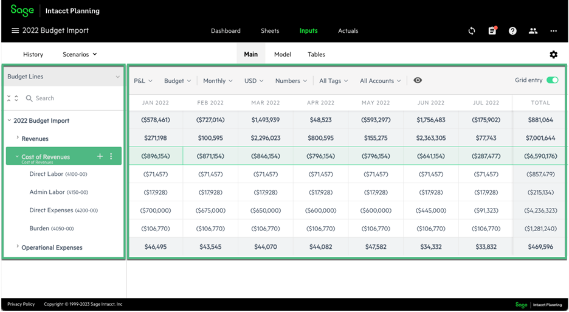Open the Monthly period dropdown

pyautogui.click(x=218, y=81)
